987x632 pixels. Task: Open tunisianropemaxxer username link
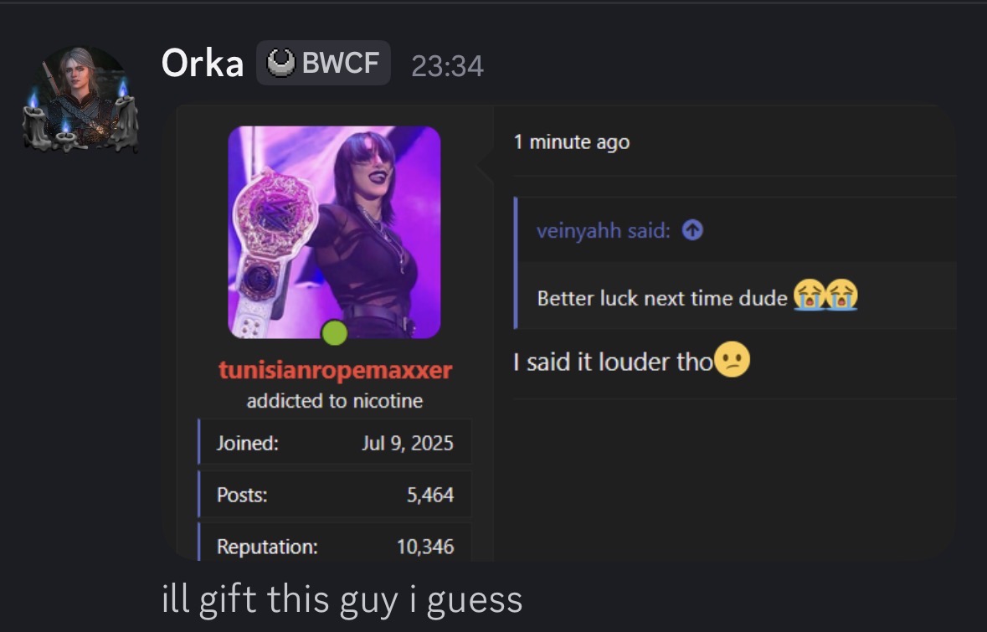[335, 370]
